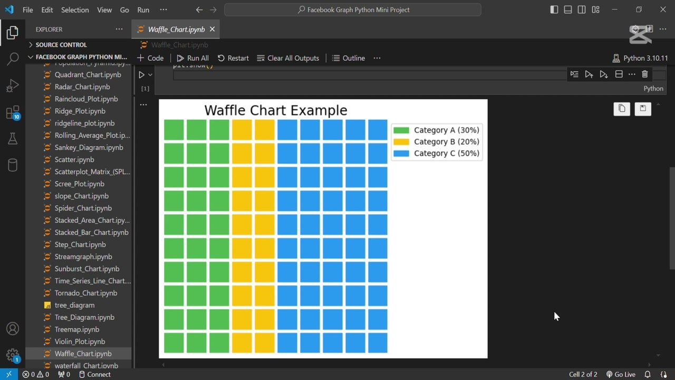The height and width of the screenshot is (380, 675).
Task: Go back with the left arrow
Action: point(199,9)
